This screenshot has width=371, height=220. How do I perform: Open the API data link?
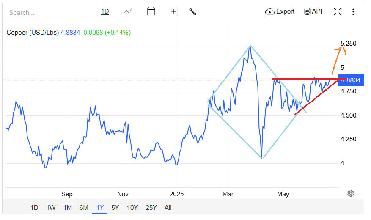pyautogui.click(x=313, y=11)
